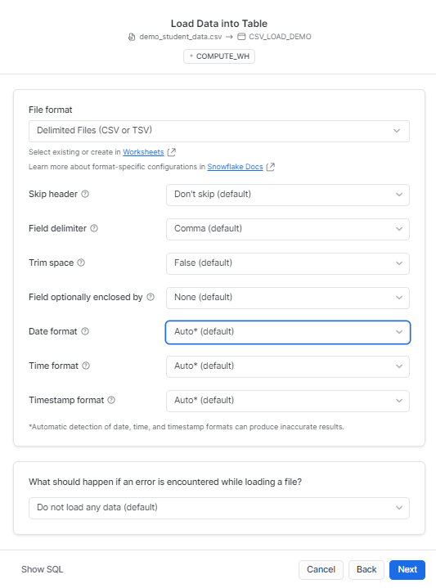Open the error handling option dropdown

(219, 508)
